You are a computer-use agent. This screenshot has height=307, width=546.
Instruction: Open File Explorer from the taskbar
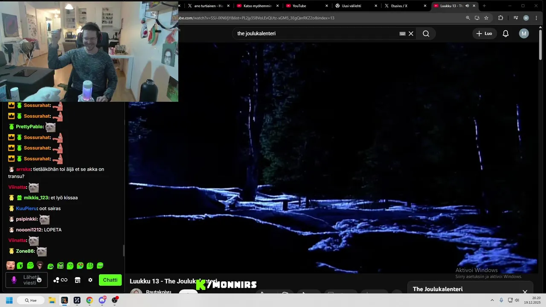(x=52, y=300)
